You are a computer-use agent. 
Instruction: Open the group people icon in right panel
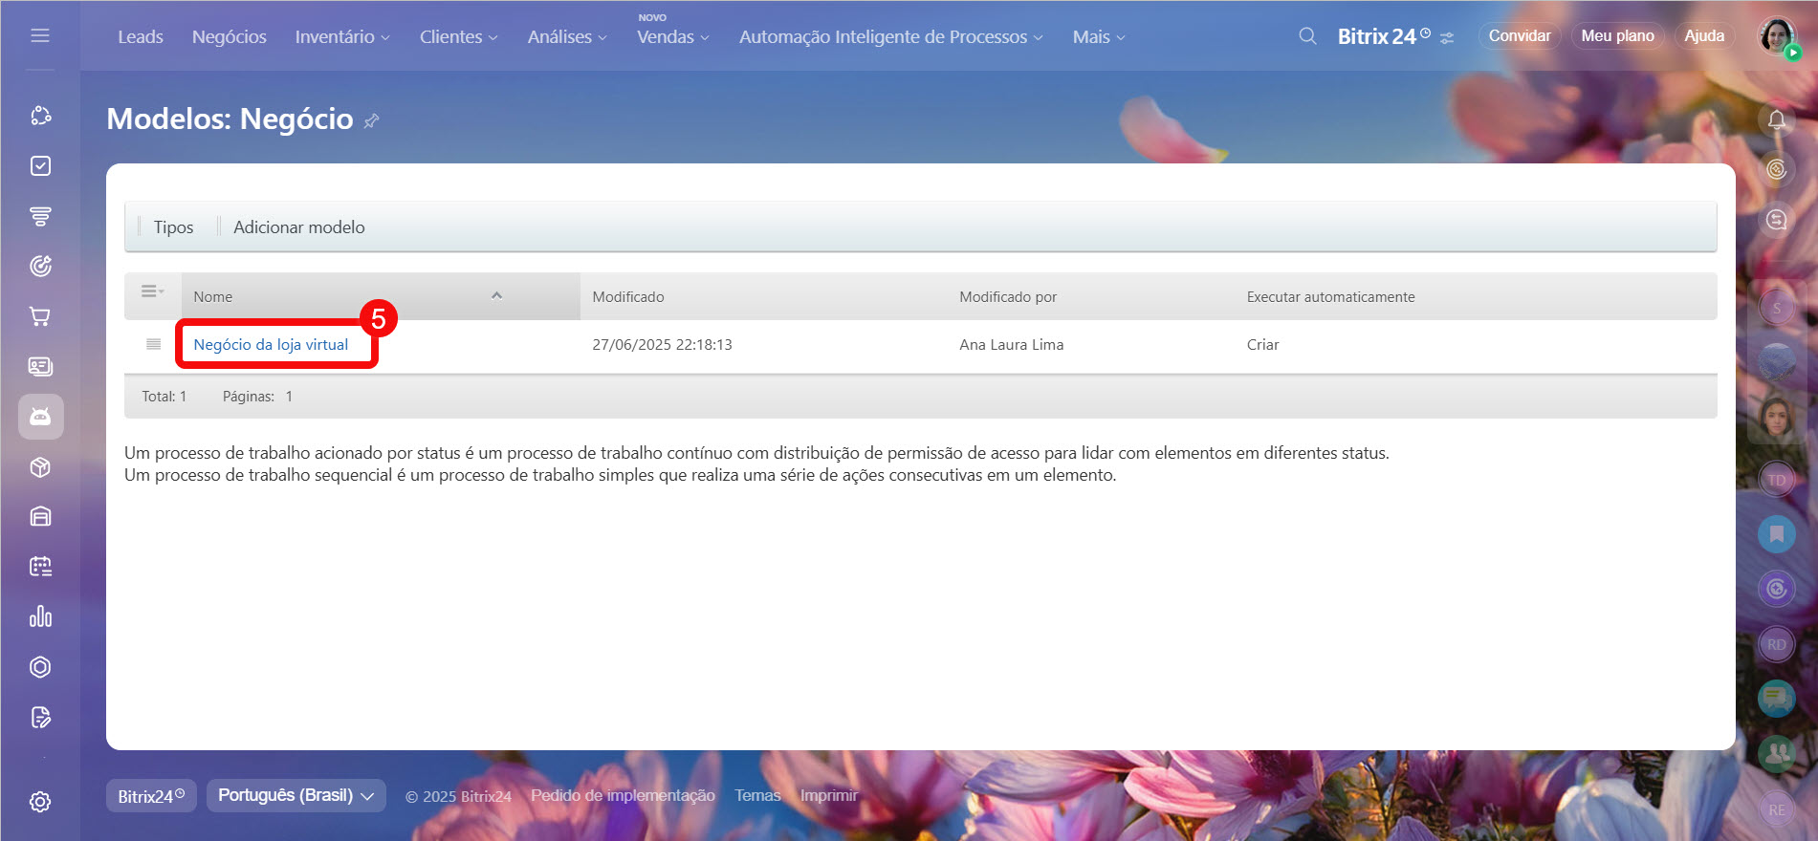click(1777, 754)
